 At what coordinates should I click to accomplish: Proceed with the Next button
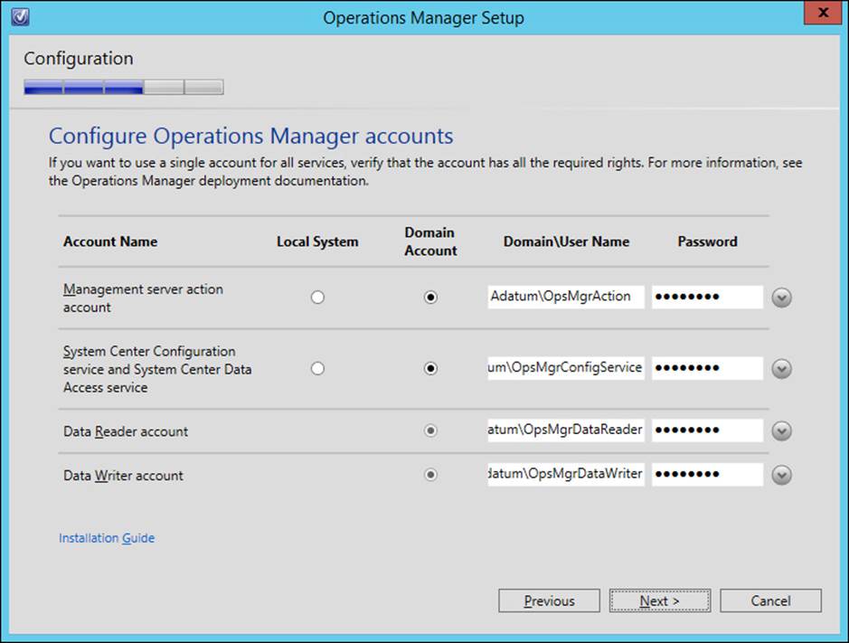659,600
